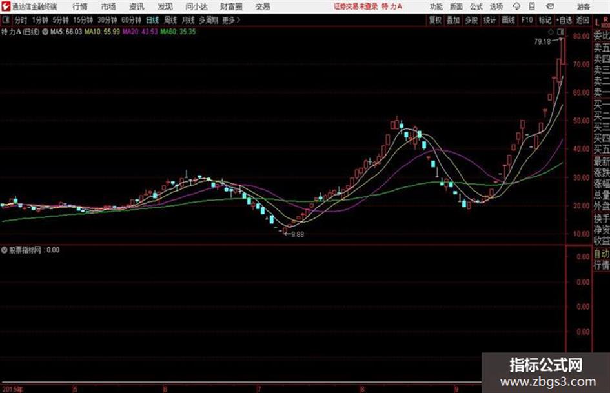Click the 证券交易未登录 login status
Viewport: 610px width, 393px height.
click(356, 6)
